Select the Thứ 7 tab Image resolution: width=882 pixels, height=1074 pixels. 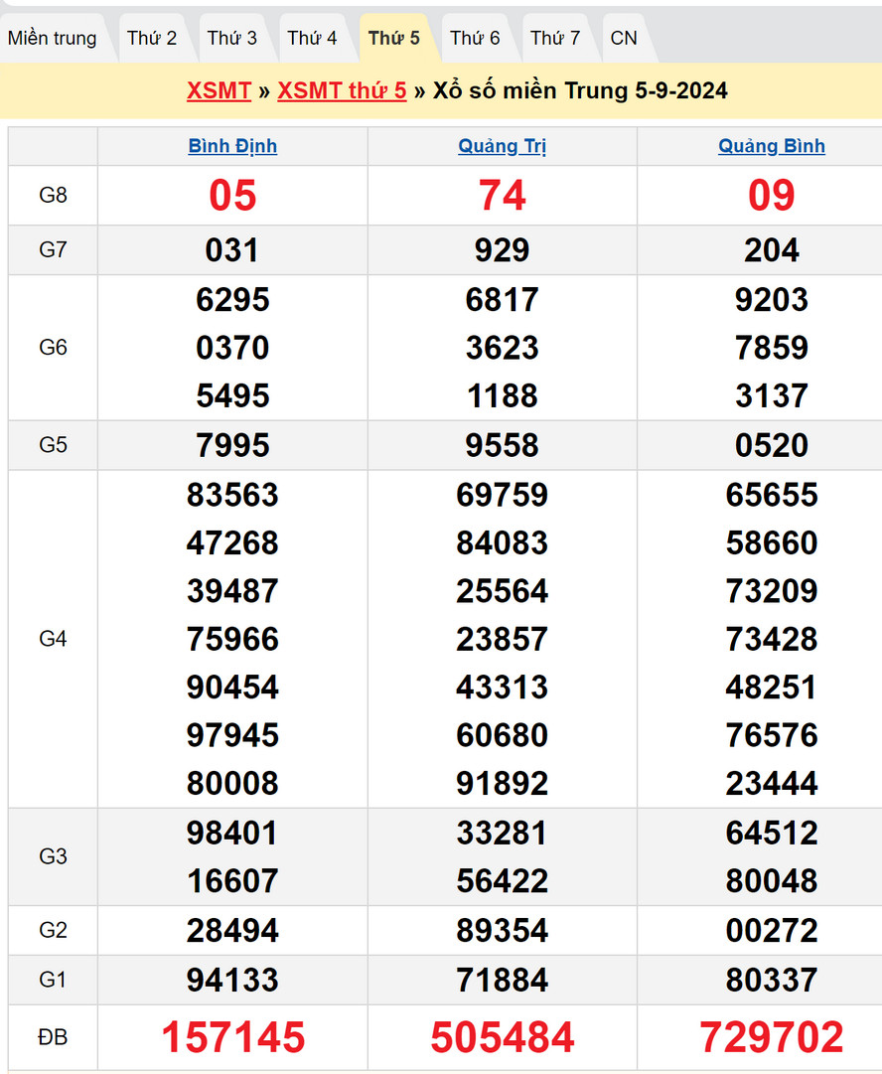pos(555,38)
